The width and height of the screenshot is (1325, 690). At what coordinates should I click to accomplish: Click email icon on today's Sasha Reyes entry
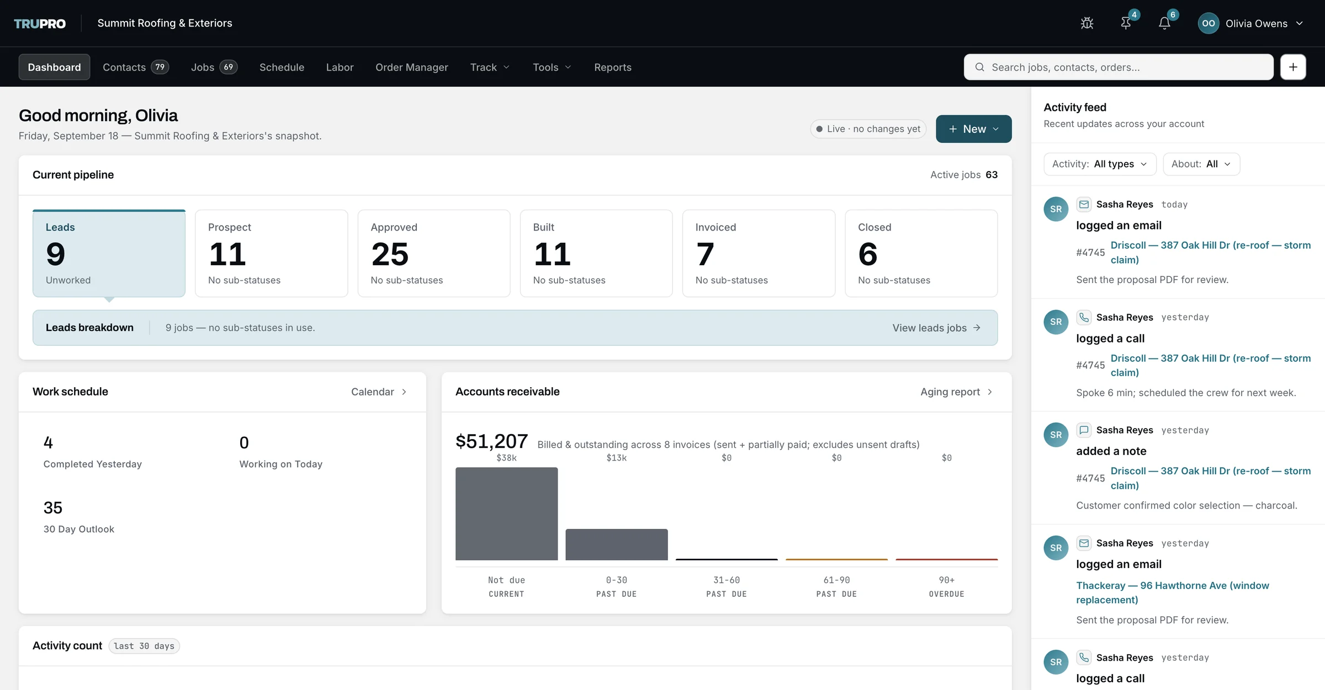click(x=1084, y=204)
